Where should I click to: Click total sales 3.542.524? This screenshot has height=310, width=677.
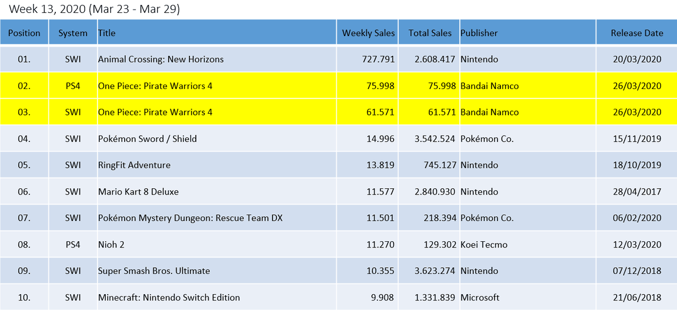[435, 139]
